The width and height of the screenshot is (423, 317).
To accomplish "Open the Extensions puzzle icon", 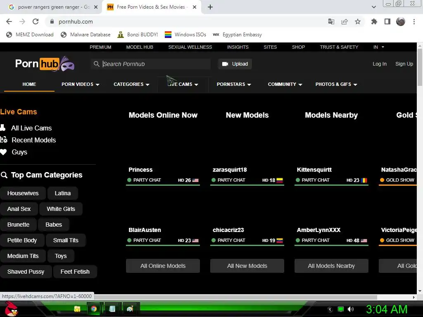I will coord(374,21).
